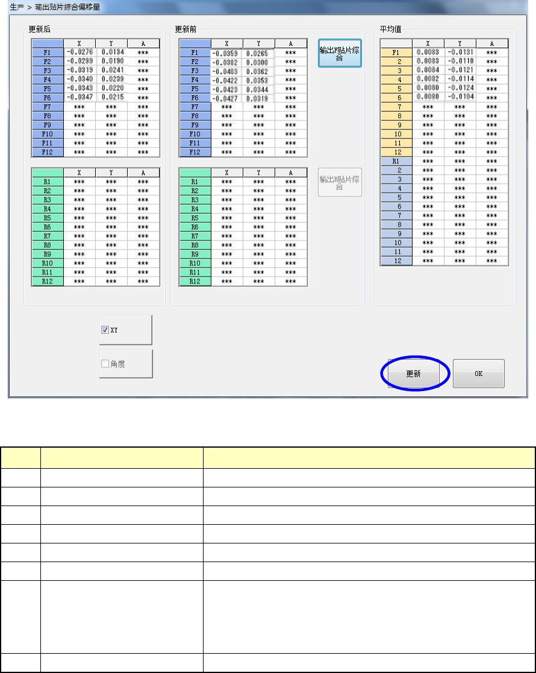The height and width of the screenshot is (673, 536).
Task: Select row header R1 in 平均值 table
Action: (396, 161)
